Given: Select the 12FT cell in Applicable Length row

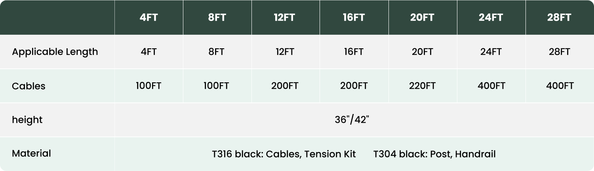Looking at the screenshot, I should pyautogui.click(x=286, y=52).
